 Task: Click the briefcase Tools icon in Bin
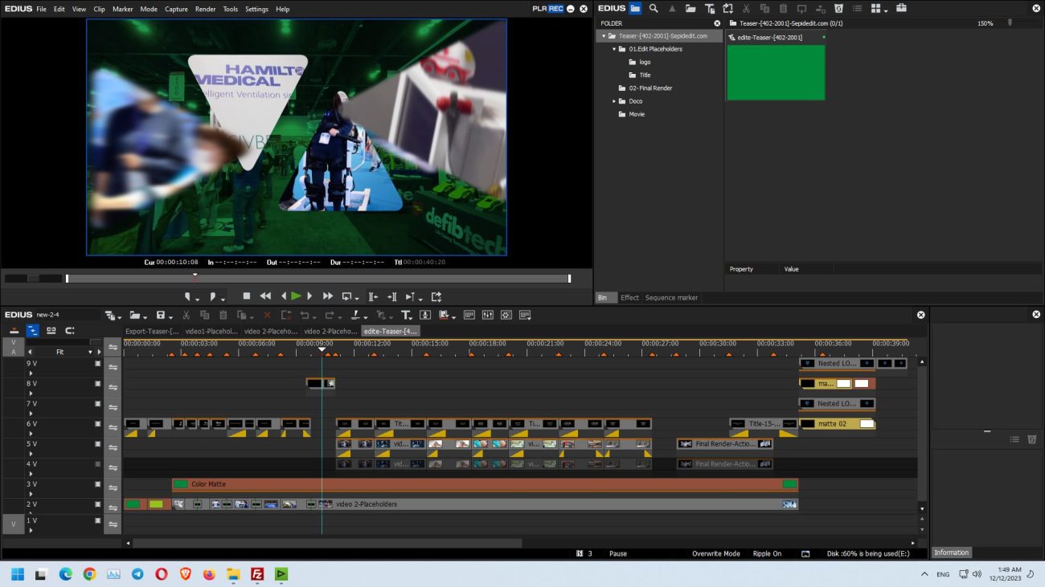pos(901,8)
